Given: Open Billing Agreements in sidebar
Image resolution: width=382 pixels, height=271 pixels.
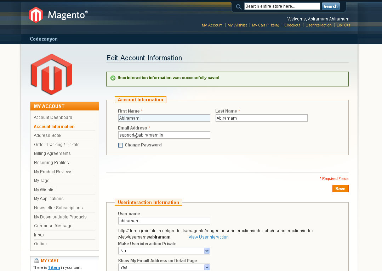Looking at the screenshot, I should click(x=52, y=153).
